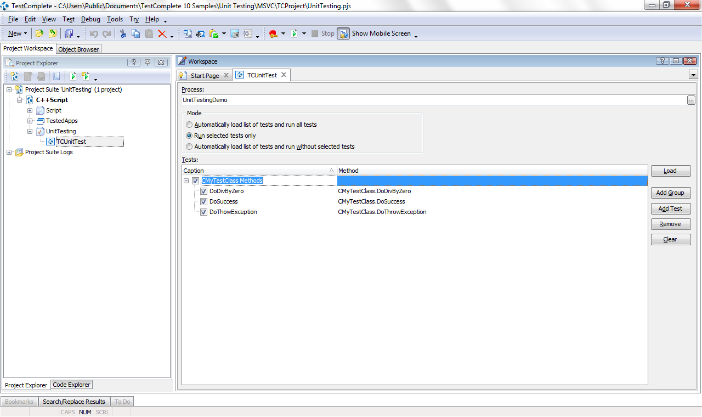Click the help question mark on Workspace panel

[663, 61]
